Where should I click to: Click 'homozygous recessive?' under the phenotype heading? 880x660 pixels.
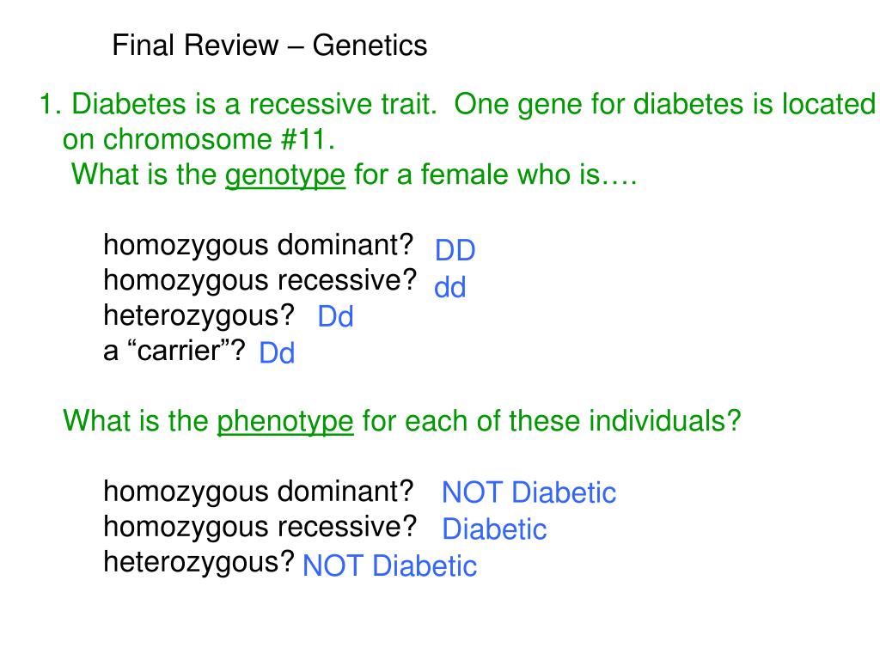(260, 528)
